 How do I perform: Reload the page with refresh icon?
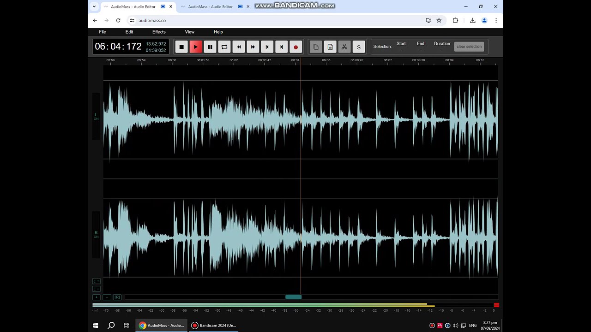coord(118,20)
